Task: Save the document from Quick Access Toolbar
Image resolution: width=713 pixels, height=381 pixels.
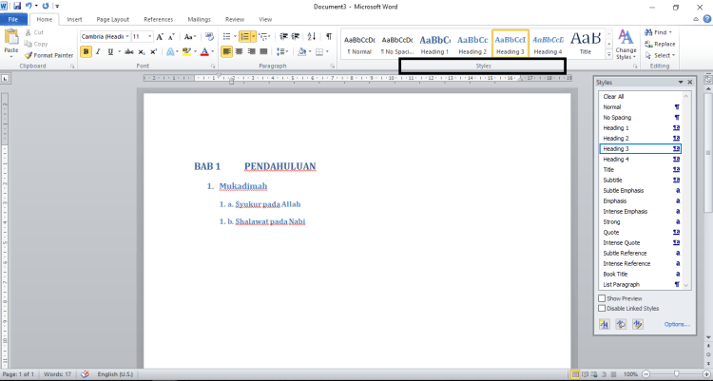Action: point(17,6)
